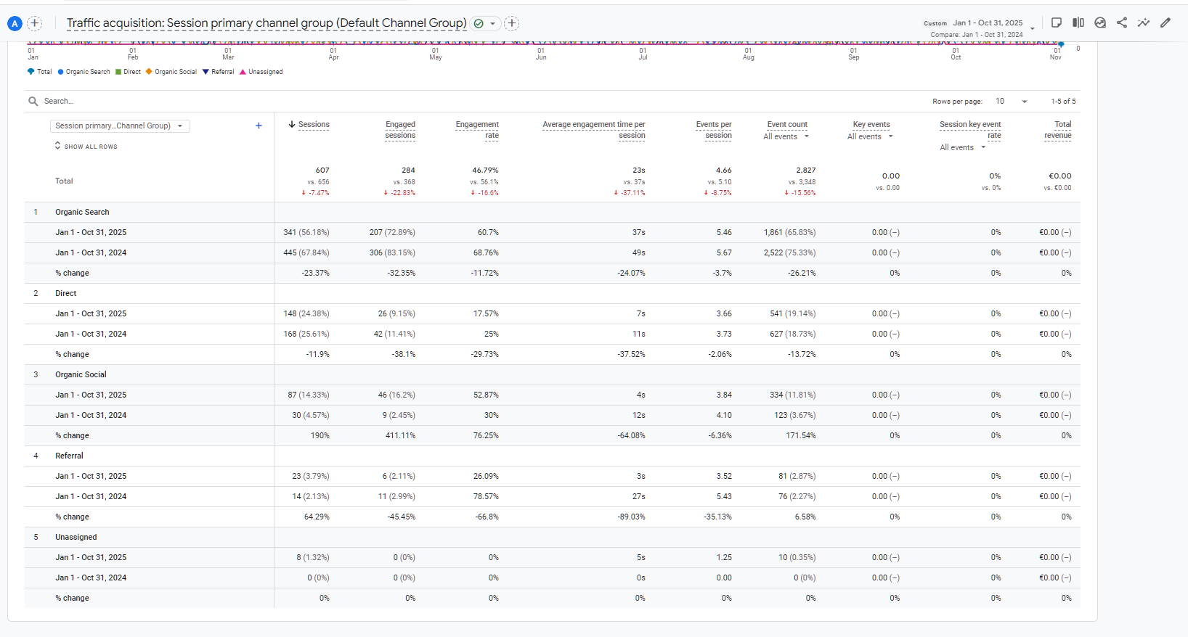Toggle Organic Search series in chart legend
This screenshot has width=1188, height=637.
(84, 72)
